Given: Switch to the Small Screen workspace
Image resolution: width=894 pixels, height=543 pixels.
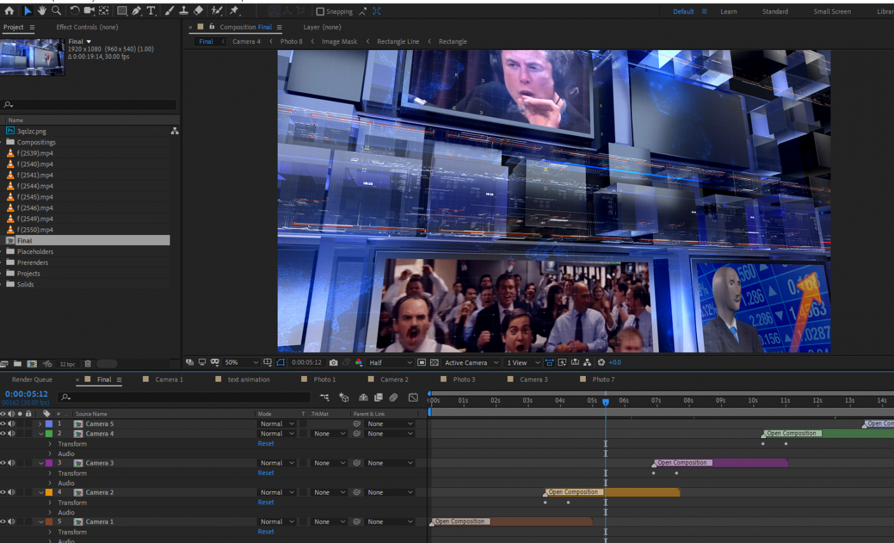Looking at the screenshot, I should pos(832,11).
